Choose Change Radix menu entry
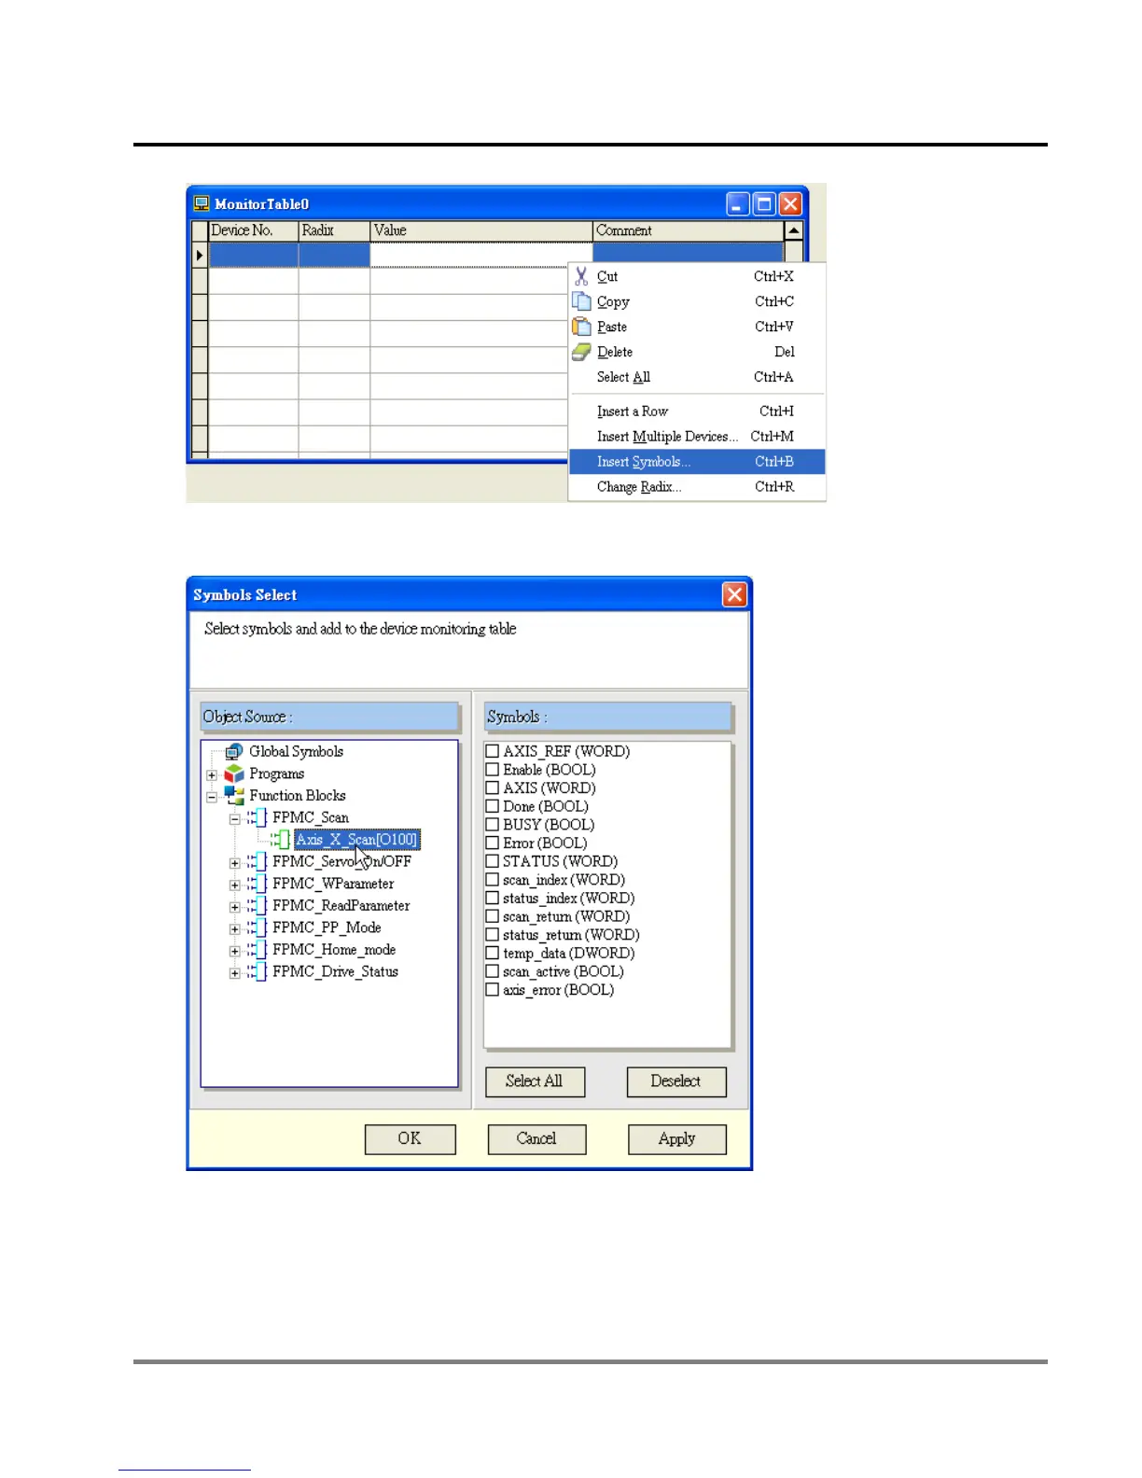 696,487
